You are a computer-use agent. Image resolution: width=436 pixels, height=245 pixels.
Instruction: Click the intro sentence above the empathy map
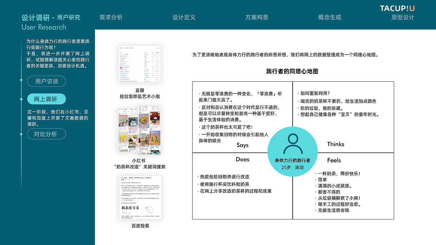286,54
